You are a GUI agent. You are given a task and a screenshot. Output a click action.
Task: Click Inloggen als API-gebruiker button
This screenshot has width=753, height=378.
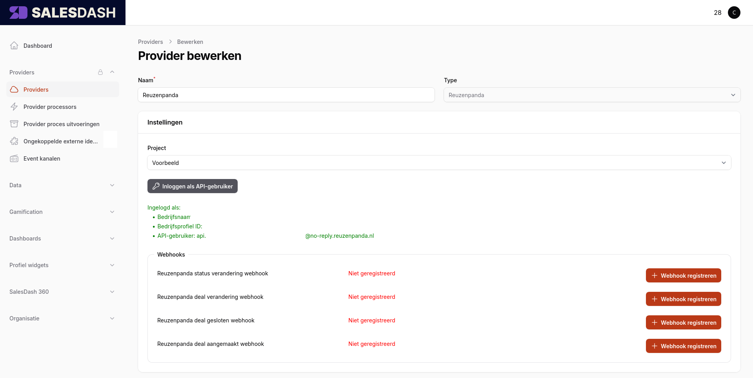(x=192, y=186)
